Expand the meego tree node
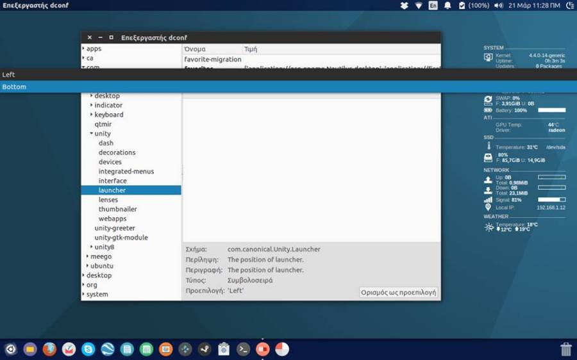This screenshot has width=577, height=360. (x=87, y=256)
